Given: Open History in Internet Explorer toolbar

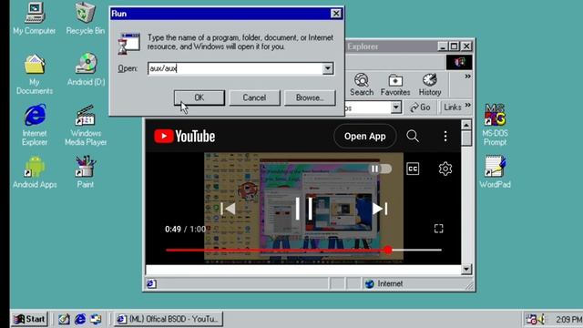Looking at the screenshot, I should [x=430, y=85].
